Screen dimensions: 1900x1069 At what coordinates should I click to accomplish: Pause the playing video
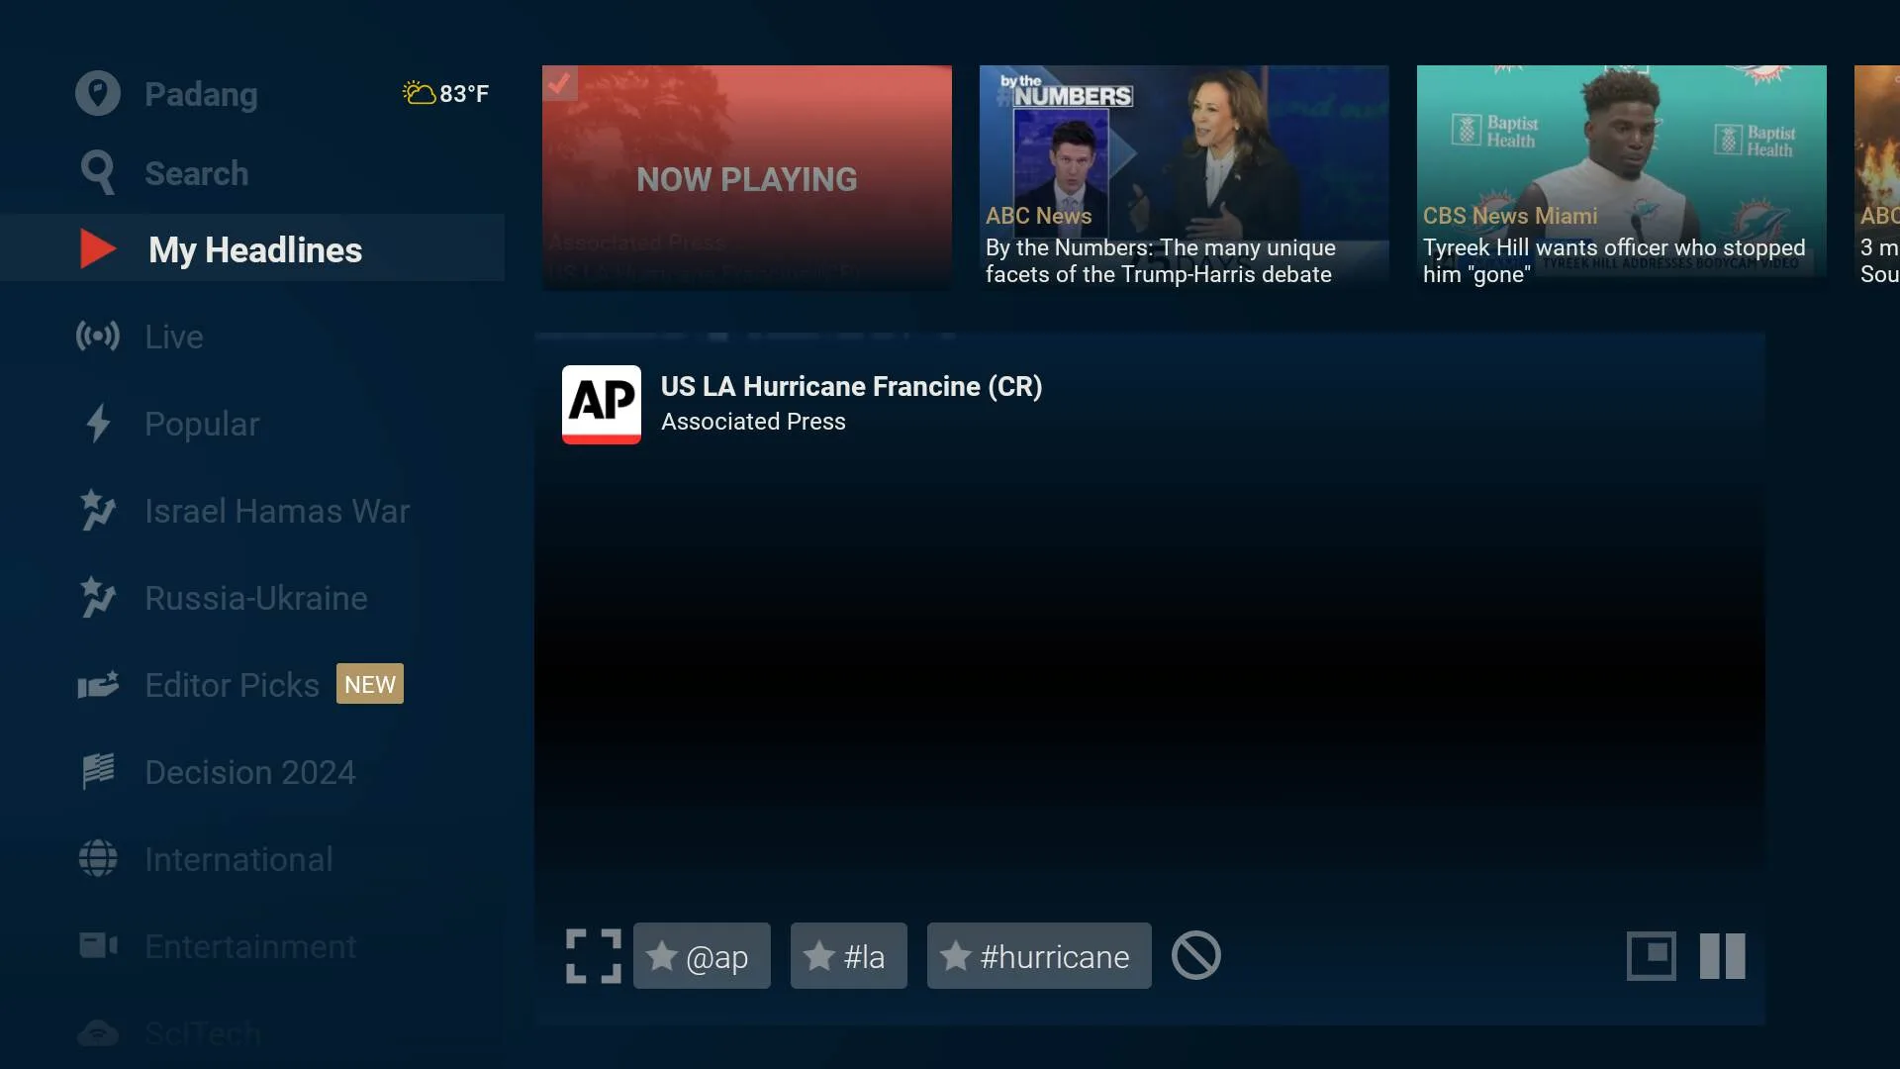pyautogui.click(x=1722, y=956)
